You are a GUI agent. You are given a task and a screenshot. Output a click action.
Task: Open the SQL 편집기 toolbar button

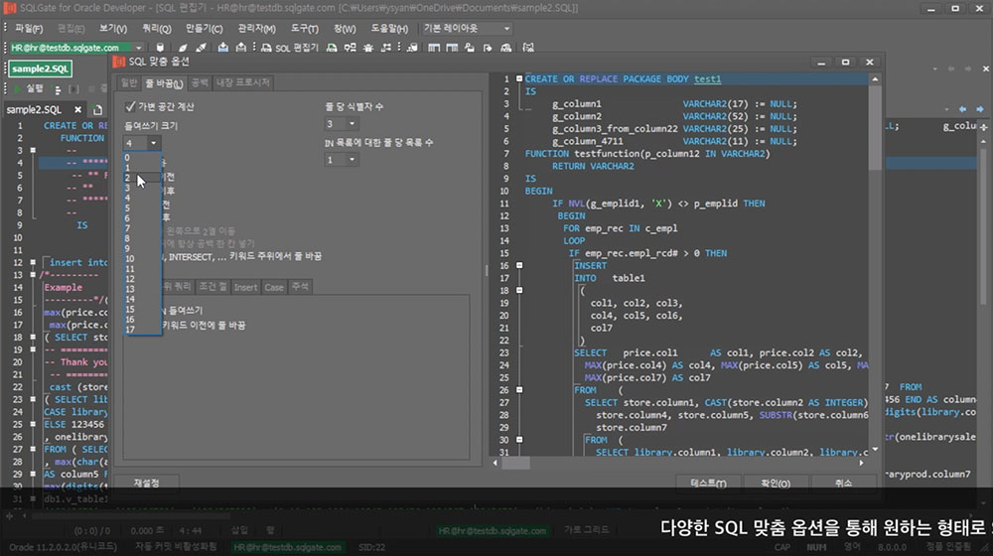(290, 48)
